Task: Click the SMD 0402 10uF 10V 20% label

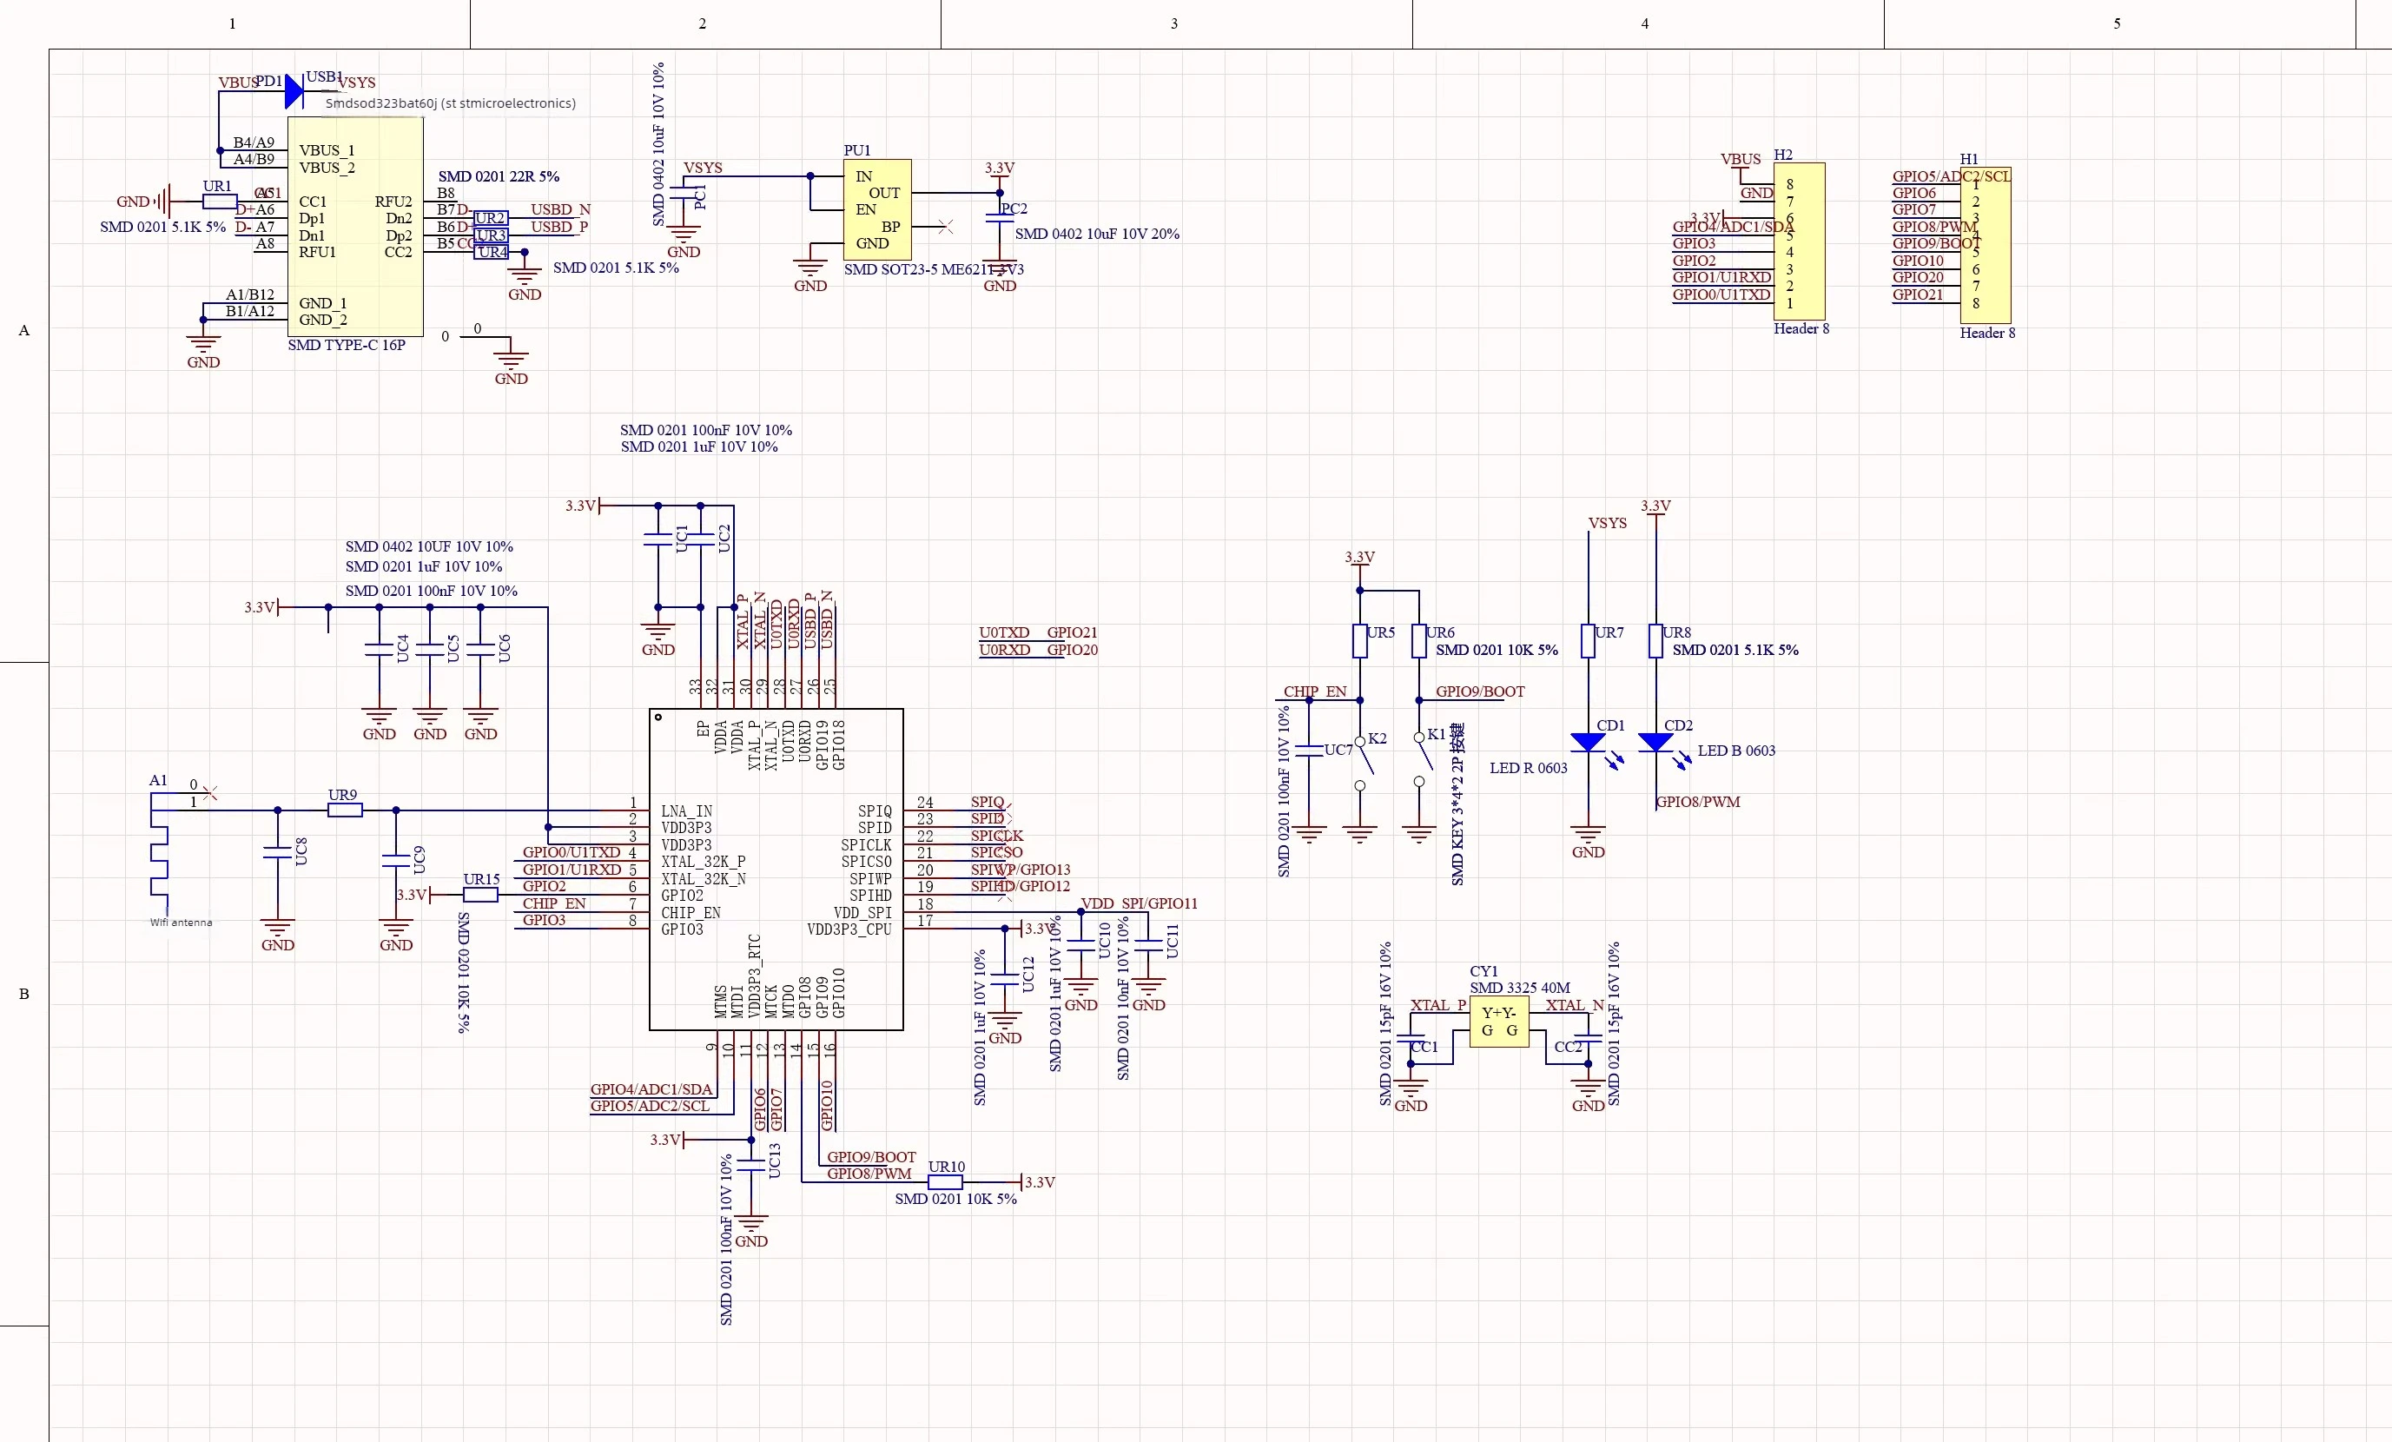Action: coord(1097,234)
